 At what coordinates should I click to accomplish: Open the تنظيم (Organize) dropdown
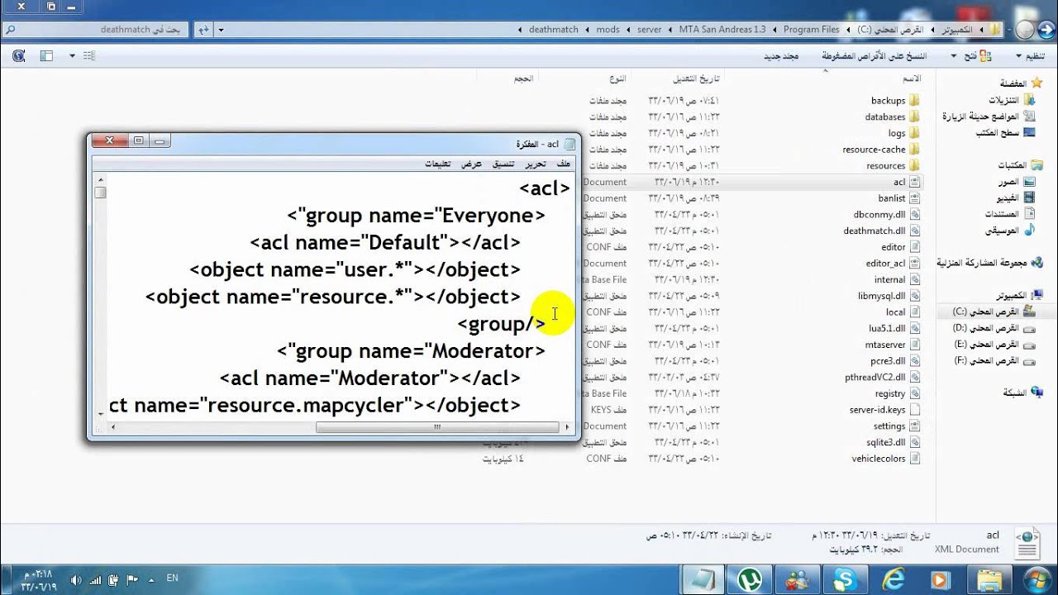[x=1032, y=56]
